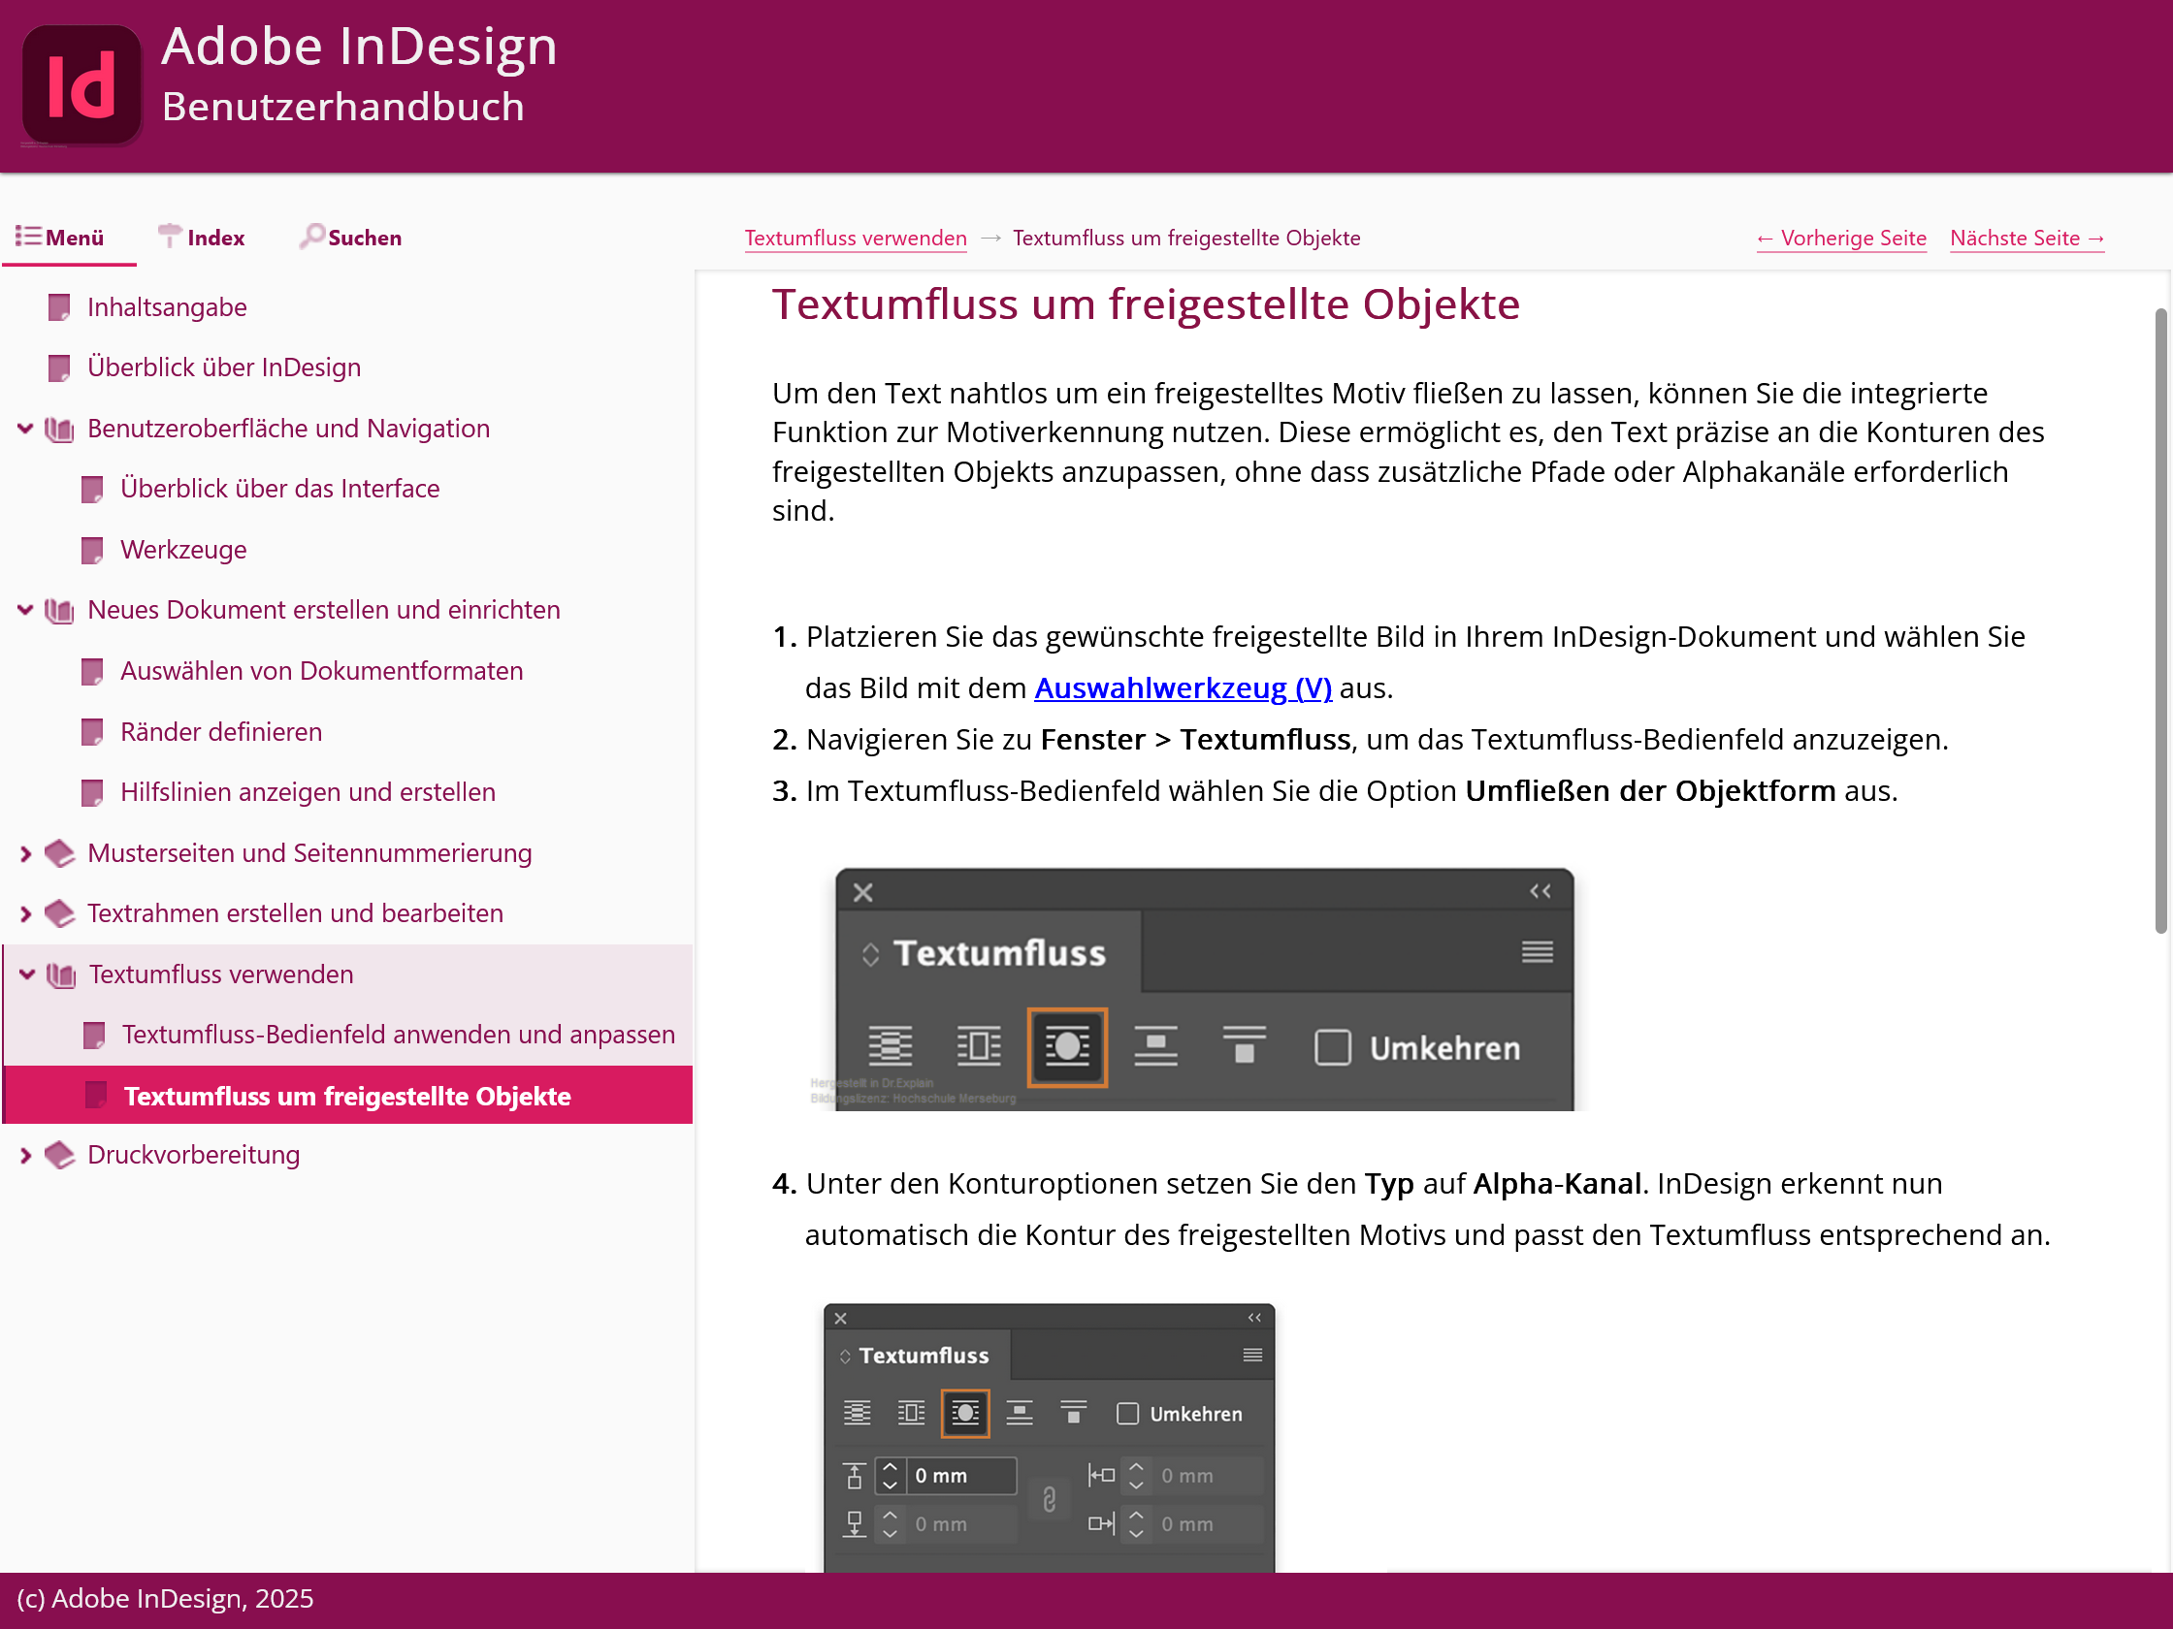Click 'In nächste Spalte springen' icon in large panel
Viewport: 2173px width, 1629px height.
(x=1244, y=1045)
